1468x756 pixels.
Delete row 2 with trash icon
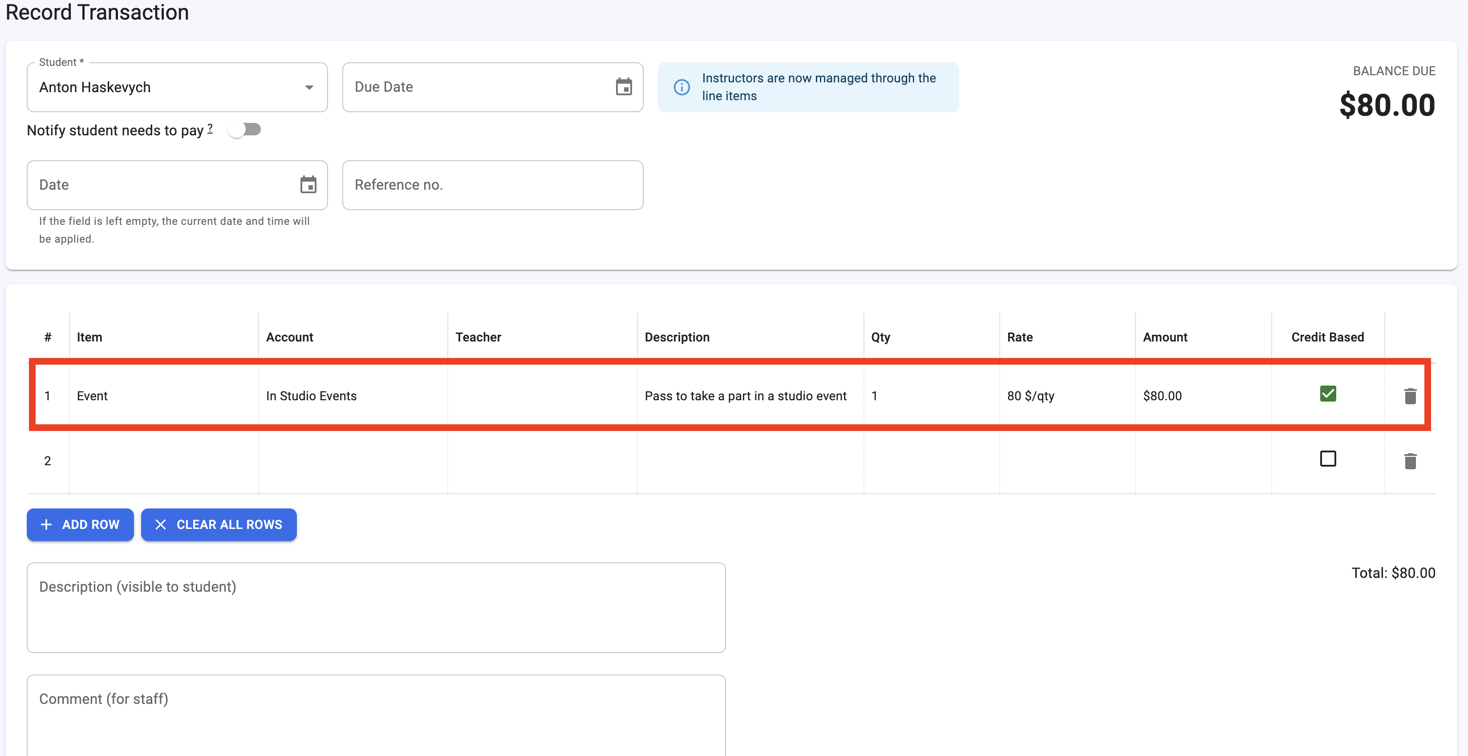click(x=1410, y=461)
